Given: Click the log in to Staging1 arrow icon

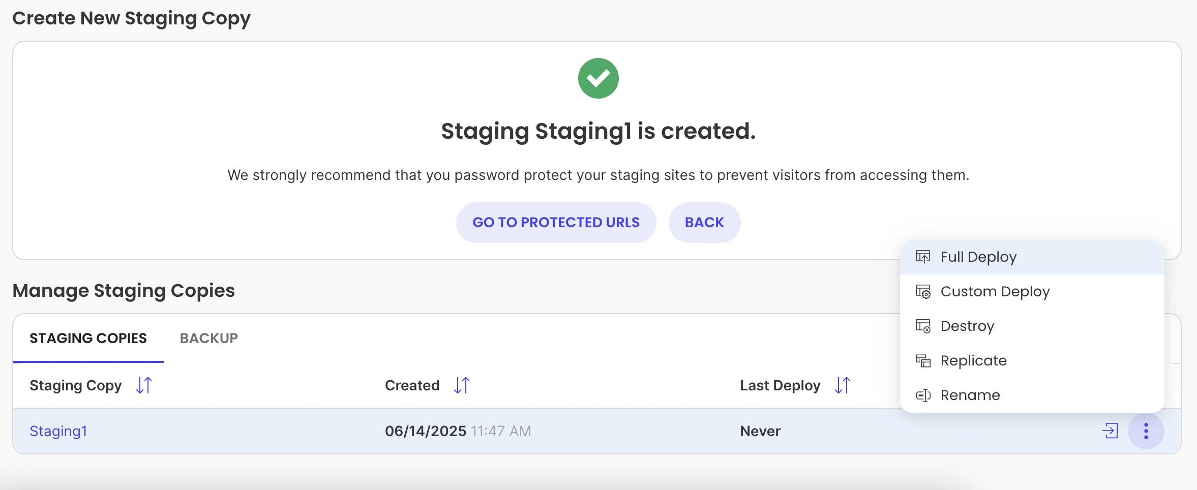Looking at the screenshot, I should click(x=1110, y=431).
